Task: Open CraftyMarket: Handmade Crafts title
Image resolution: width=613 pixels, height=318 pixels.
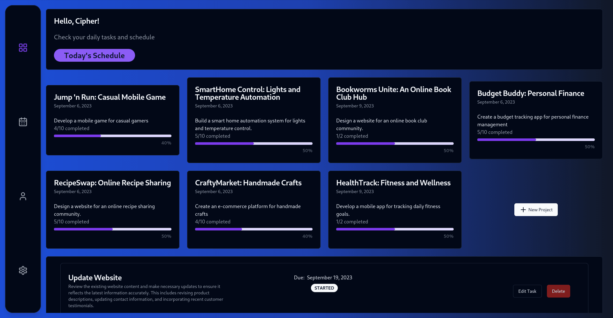Action: 248,183
